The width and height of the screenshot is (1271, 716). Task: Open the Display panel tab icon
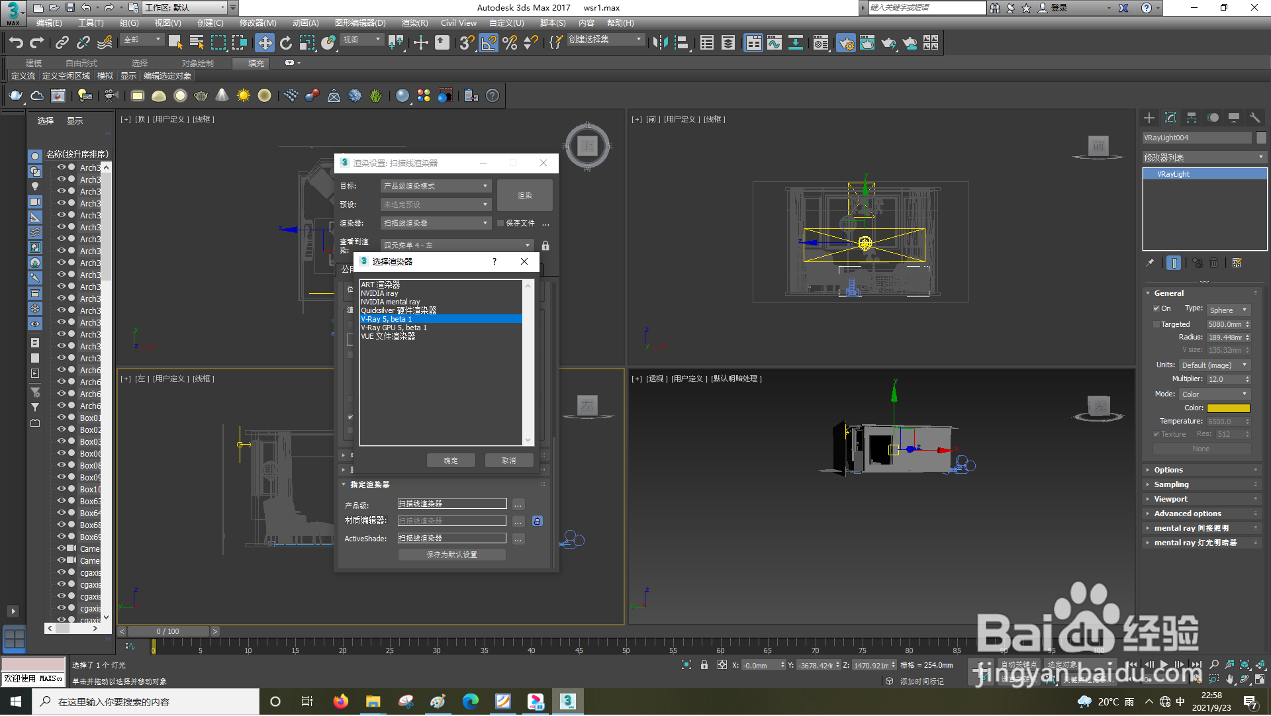pos(1234,118)
